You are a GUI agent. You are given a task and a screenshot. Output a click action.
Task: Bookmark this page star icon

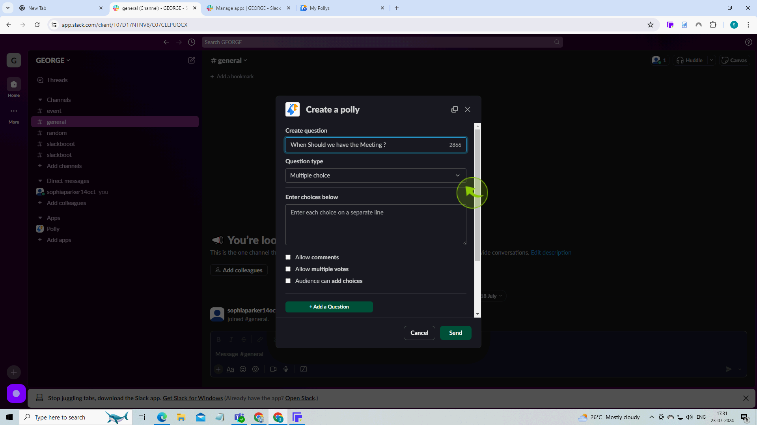[651, 25]
